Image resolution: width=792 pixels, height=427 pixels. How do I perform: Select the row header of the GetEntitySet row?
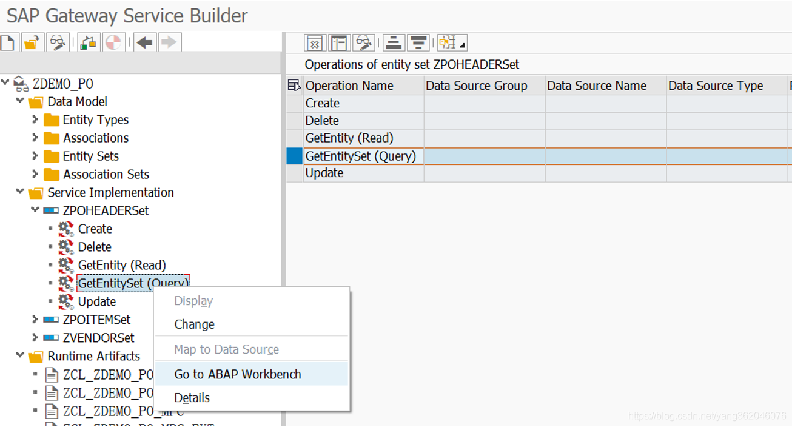click(294, 156)
